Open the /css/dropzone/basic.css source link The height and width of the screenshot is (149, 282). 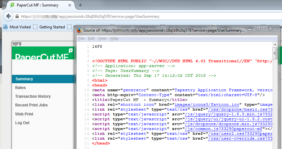[240, 109]
